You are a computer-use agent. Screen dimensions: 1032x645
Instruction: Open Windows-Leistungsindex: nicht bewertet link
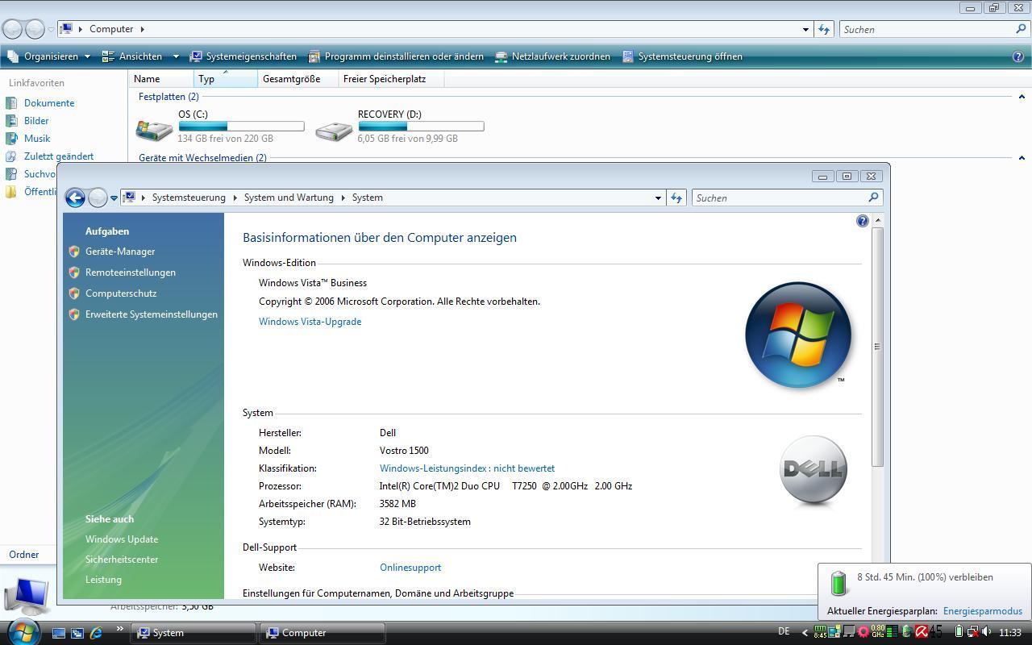pyautogui.click(x=467, y=468)
